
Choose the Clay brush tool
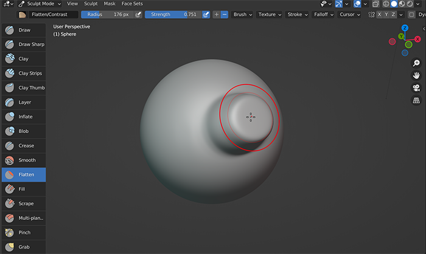(24, 59)
